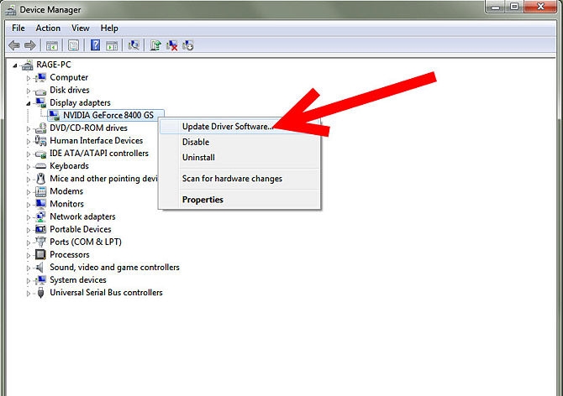Image resolution: width=563 pixels, height=396 pixels.
Task: Expand the Human Interface Devices node arrow
Action: coord(29,141)
